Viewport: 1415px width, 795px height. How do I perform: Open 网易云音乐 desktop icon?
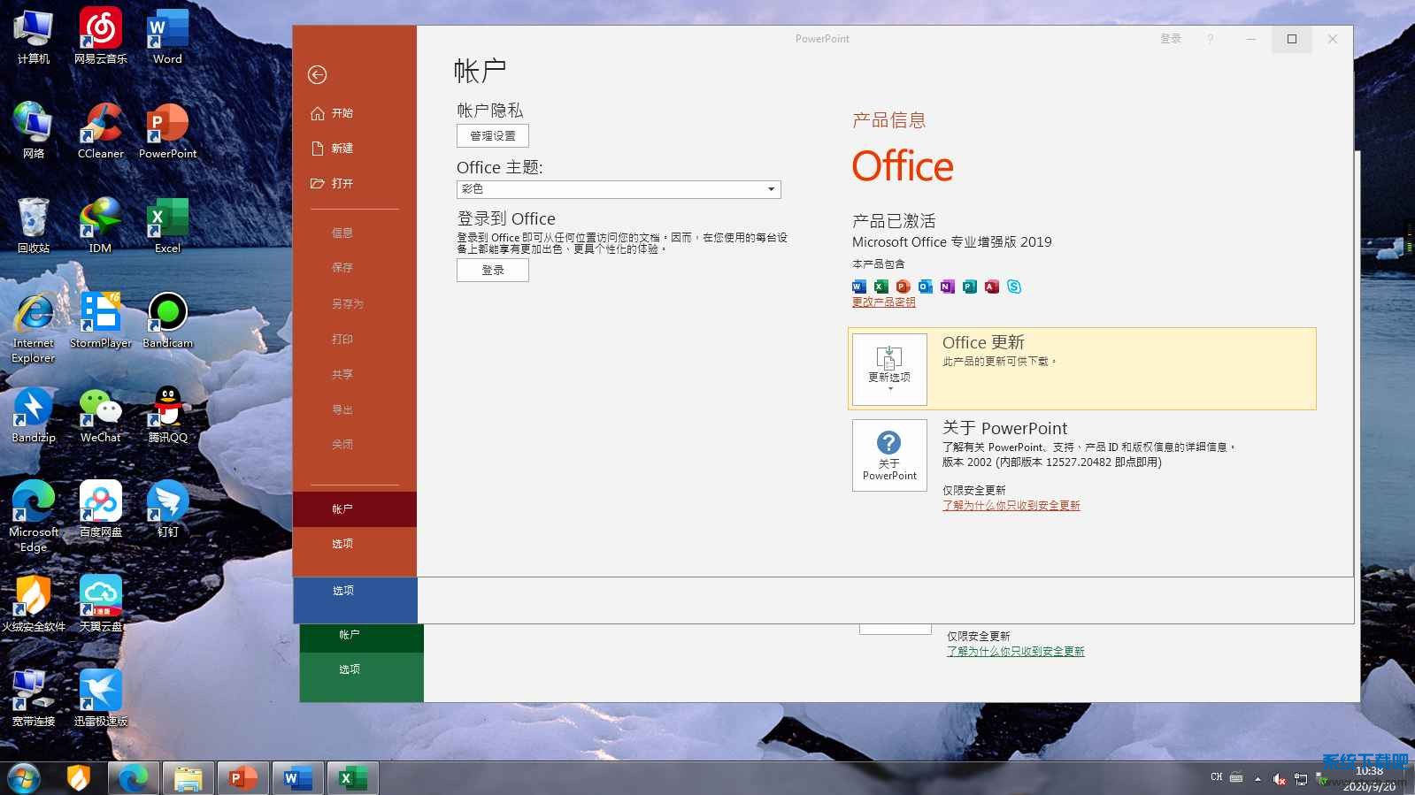coord(101,36)
